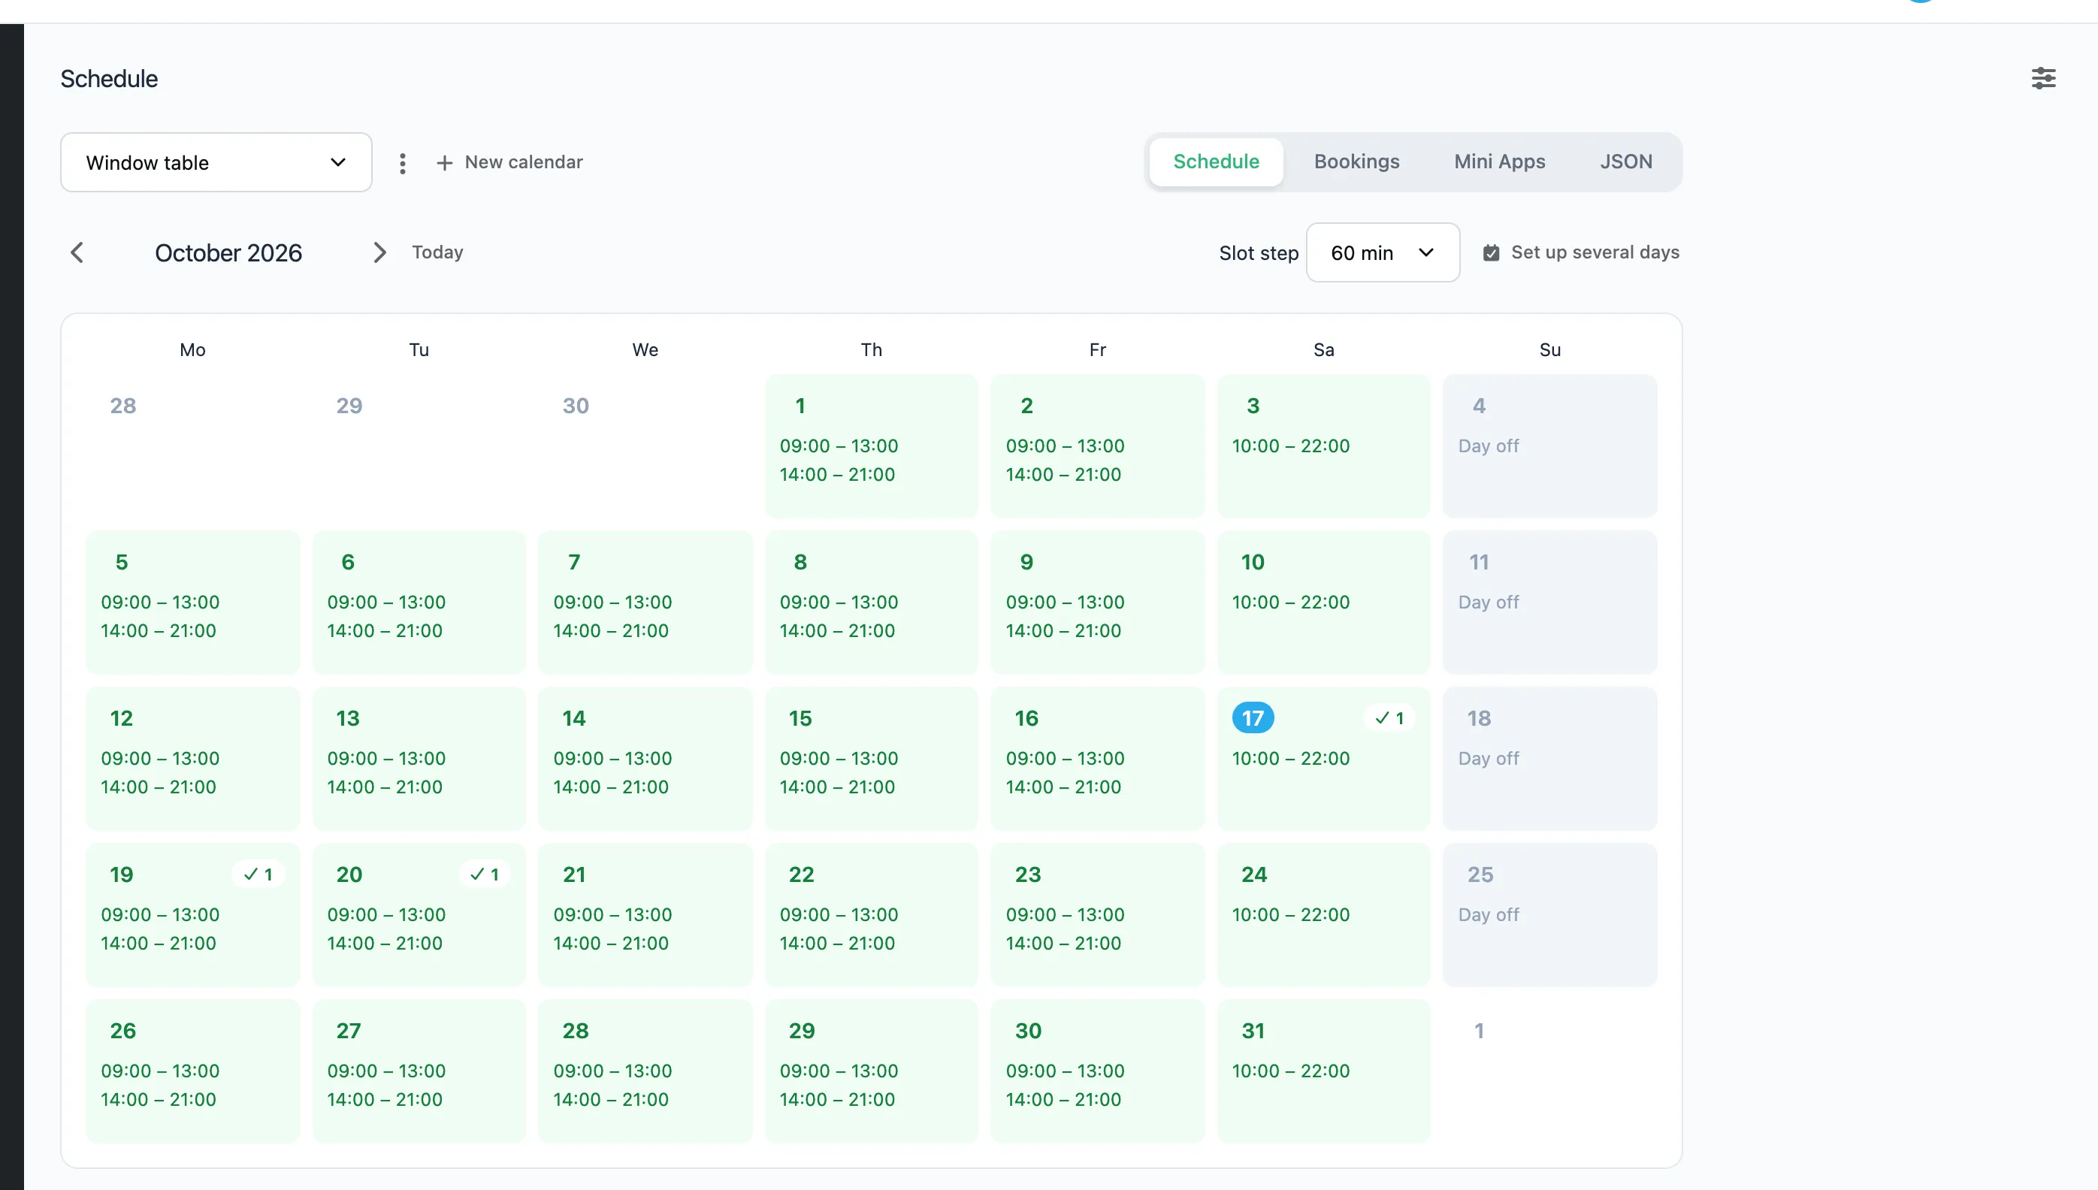Screen dimensions: 2098x1190
Task: Open day off cell for October 25
Action: (x=1550, y=914)
